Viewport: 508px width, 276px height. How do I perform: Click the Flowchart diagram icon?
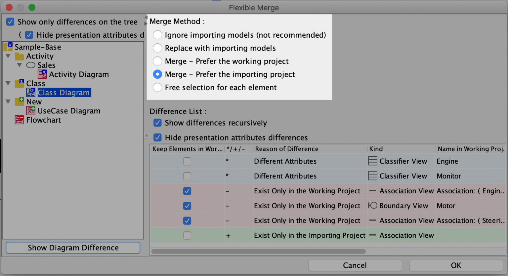(x=20, y=120)
